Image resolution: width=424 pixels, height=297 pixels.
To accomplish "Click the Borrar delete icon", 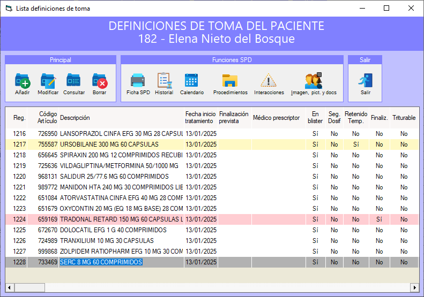I will 100,81.
